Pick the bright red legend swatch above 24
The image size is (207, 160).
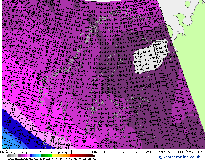(x=71, y=156)
